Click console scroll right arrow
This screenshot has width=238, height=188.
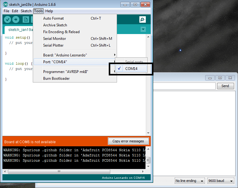[143, 171]
